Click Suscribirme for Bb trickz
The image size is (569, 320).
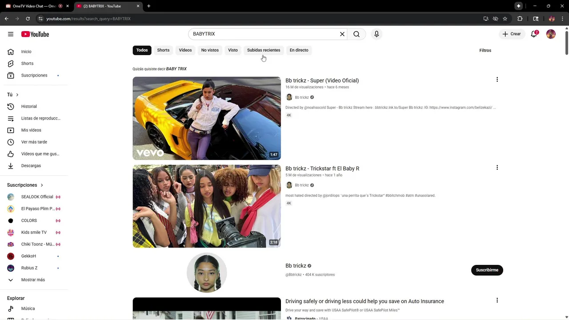point(487,270)
